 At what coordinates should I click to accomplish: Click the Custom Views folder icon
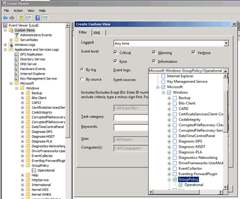coord(11,30)
